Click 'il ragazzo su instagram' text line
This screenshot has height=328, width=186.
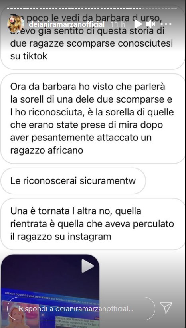[x=60, y=237]
